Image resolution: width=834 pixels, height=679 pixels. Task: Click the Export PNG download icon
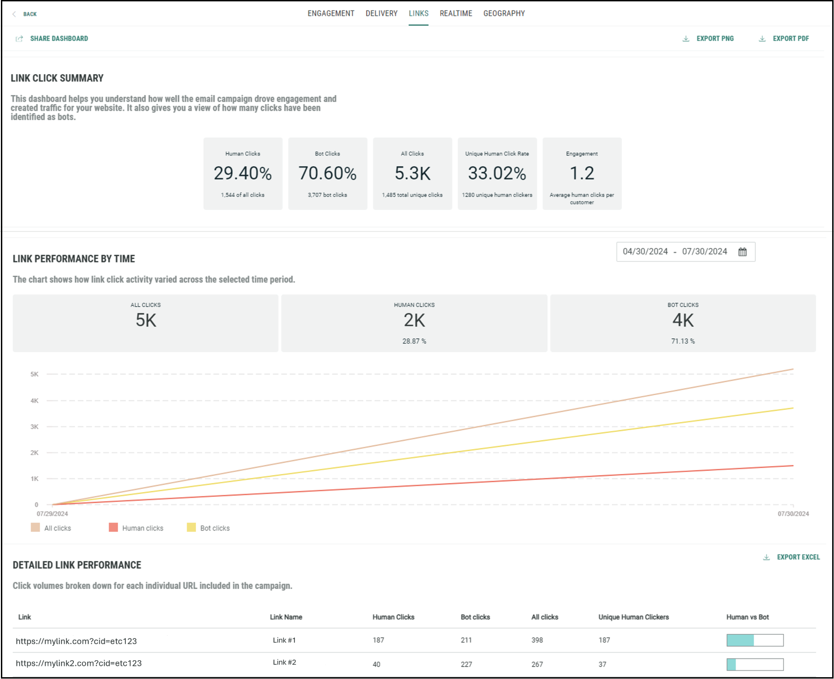click(x=686, y=39)
